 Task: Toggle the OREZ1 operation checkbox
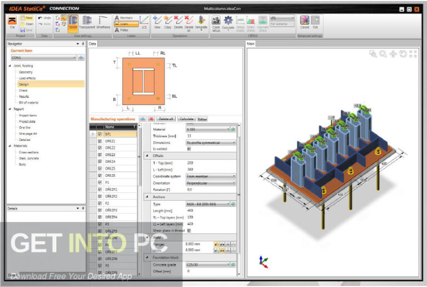100,141
